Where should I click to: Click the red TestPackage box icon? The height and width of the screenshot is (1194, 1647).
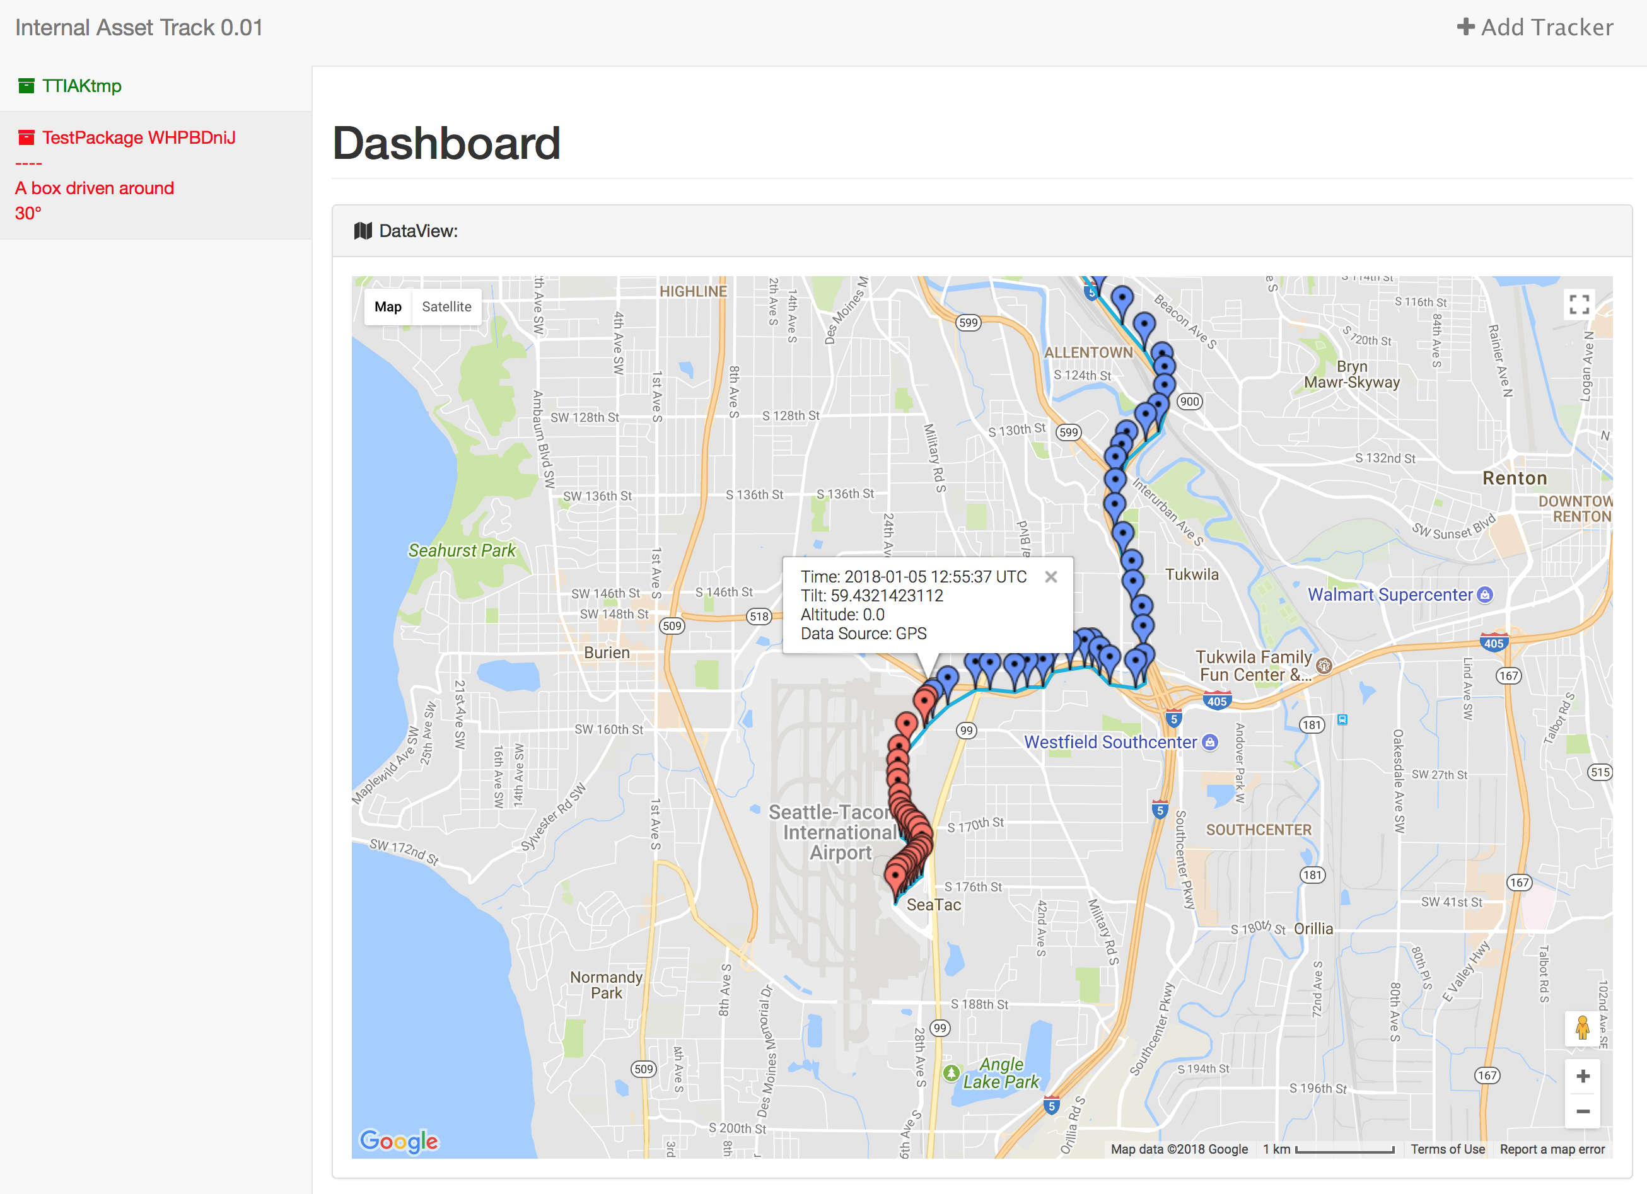[26, 138]
